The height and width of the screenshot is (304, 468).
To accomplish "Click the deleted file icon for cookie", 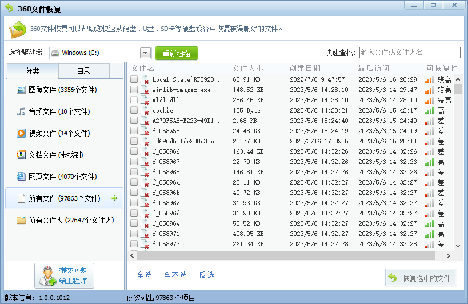I will coord(145,110).
